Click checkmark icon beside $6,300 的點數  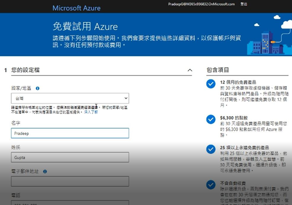coord(211,119)
